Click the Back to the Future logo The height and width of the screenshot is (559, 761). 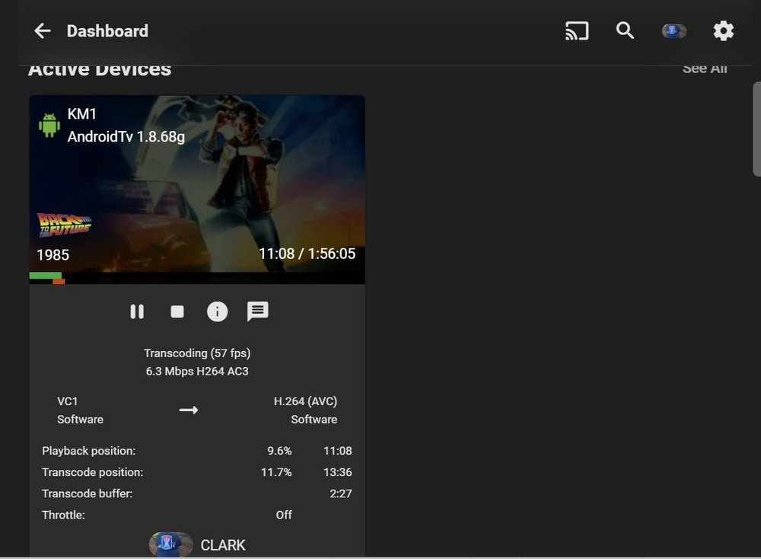pyautogui.click(x=64, y=225)
